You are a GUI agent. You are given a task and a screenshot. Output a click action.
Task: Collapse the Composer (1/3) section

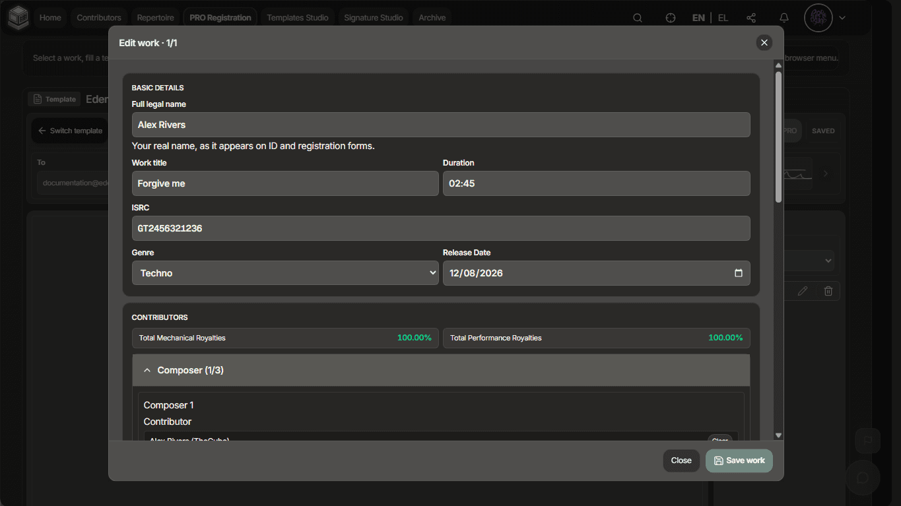(x=441, y=371)
